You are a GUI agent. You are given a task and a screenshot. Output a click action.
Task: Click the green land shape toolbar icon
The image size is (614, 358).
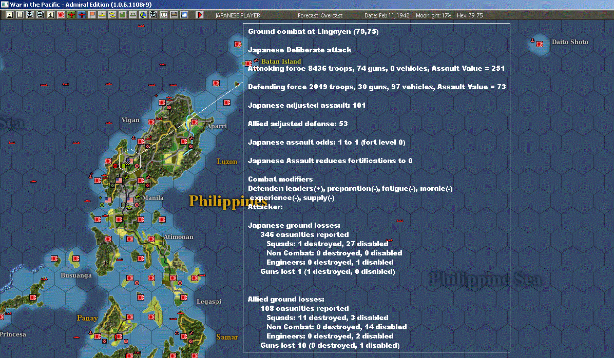point(122,15)
